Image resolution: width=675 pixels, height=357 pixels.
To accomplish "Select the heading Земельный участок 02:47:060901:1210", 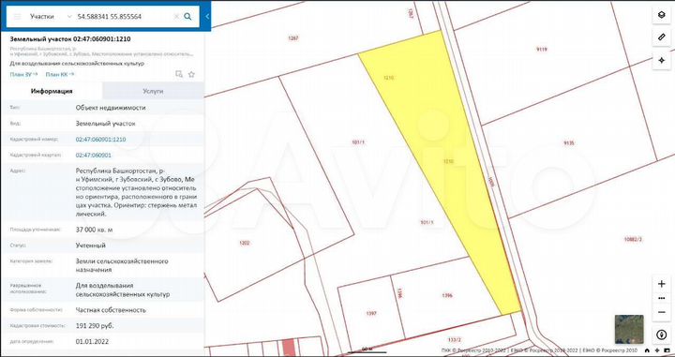I will click(x=70, y=38).
